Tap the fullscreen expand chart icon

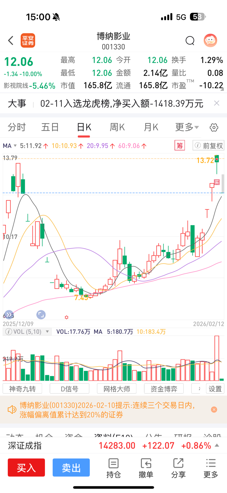click(x=41, y=315)
